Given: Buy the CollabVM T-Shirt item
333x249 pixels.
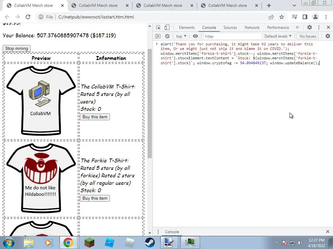Looking at the screenshot, I should pos(95,117).
